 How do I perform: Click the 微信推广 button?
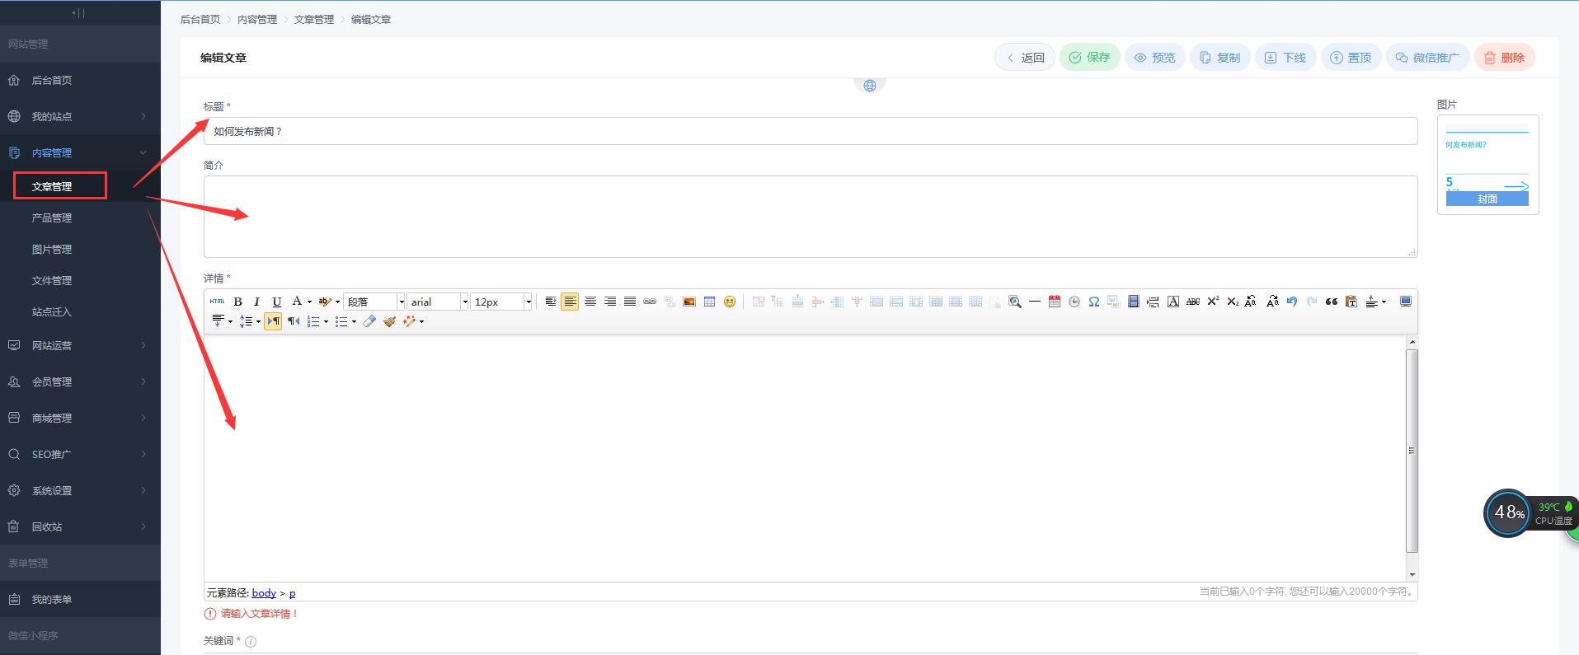pos(1427,57)
